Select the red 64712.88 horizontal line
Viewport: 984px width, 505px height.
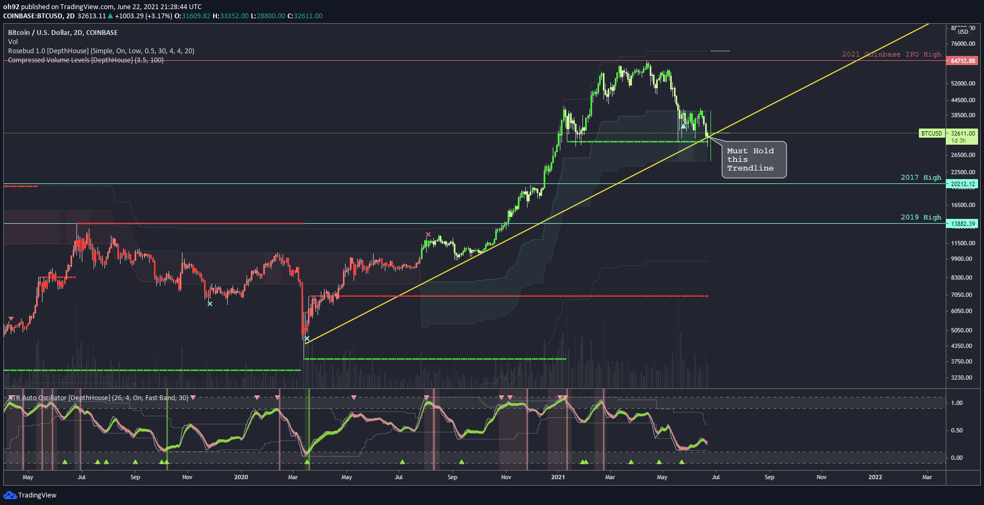(474, 61)
